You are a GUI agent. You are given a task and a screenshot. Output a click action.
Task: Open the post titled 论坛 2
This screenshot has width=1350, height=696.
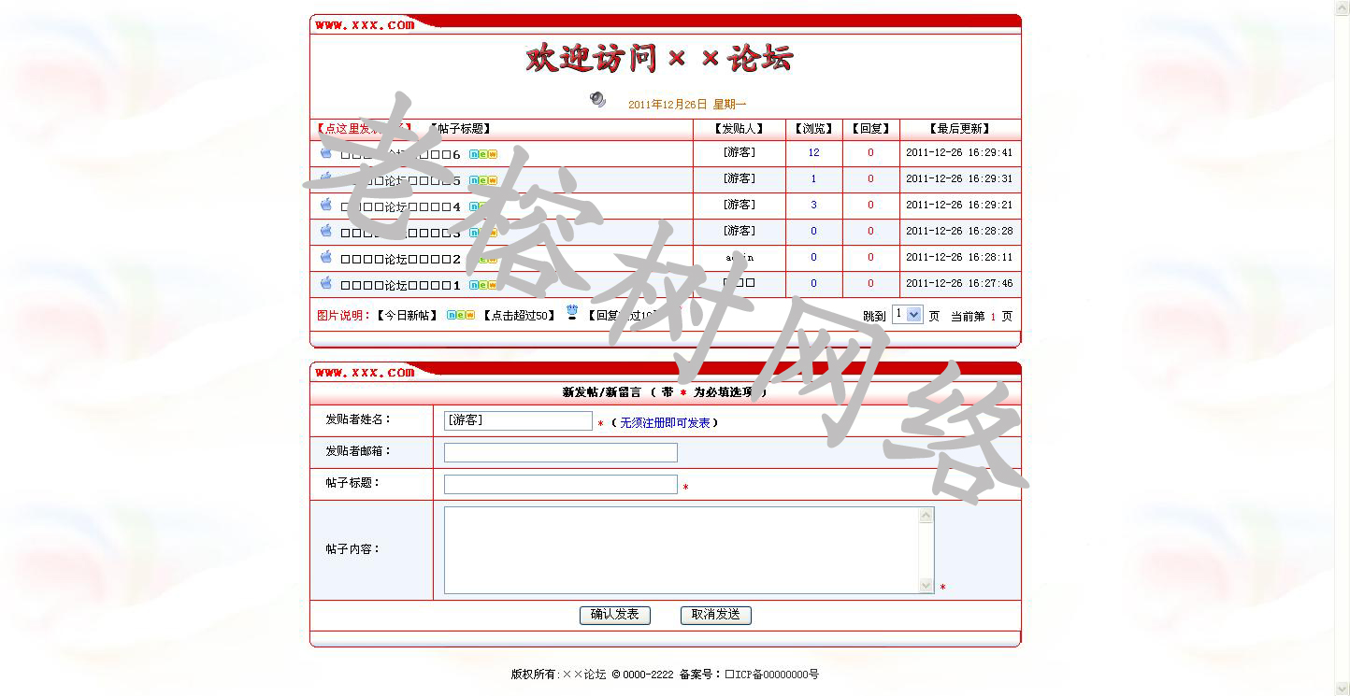point(401,259)
